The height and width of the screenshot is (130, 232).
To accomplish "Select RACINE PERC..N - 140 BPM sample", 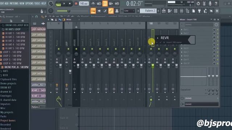I will (x=16, y=67).
